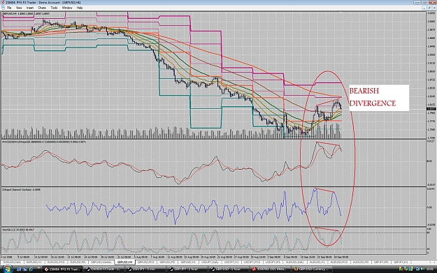The height and width of the screenshot is (273, 437).
Task: Open the Windows Start orb
Action: click(x=8, y=269)
